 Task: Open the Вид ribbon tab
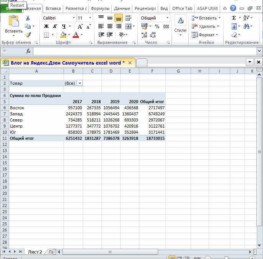(x=164, y=8)
